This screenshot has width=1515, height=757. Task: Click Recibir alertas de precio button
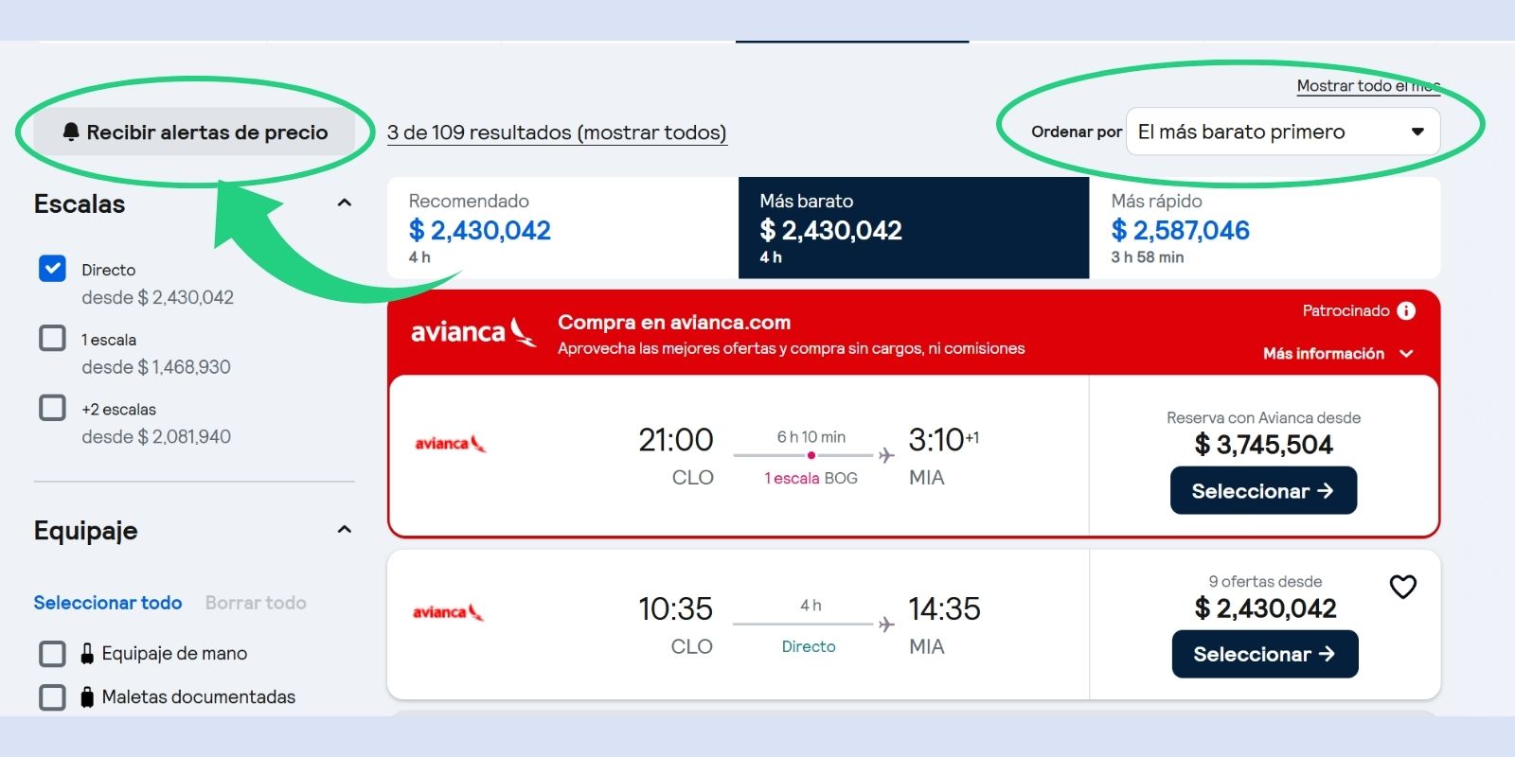[x=195, y=132]
